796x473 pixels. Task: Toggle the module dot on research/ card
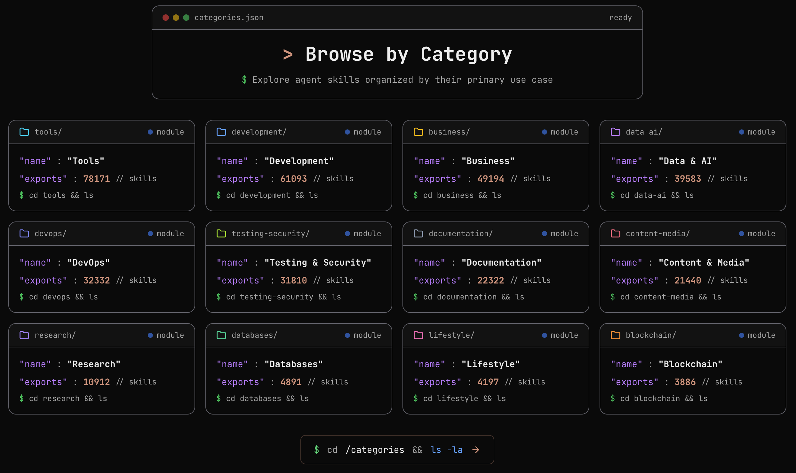coord(150,335)
